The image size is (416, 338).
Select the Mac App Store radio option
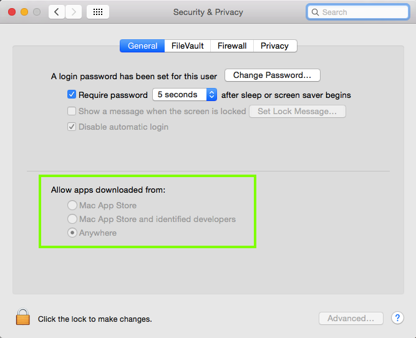[72, 205]
